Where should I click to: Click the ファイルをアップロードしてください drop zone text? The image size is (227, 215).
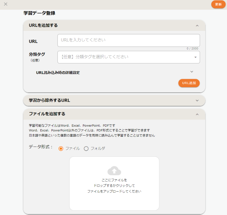coord(114,191)
